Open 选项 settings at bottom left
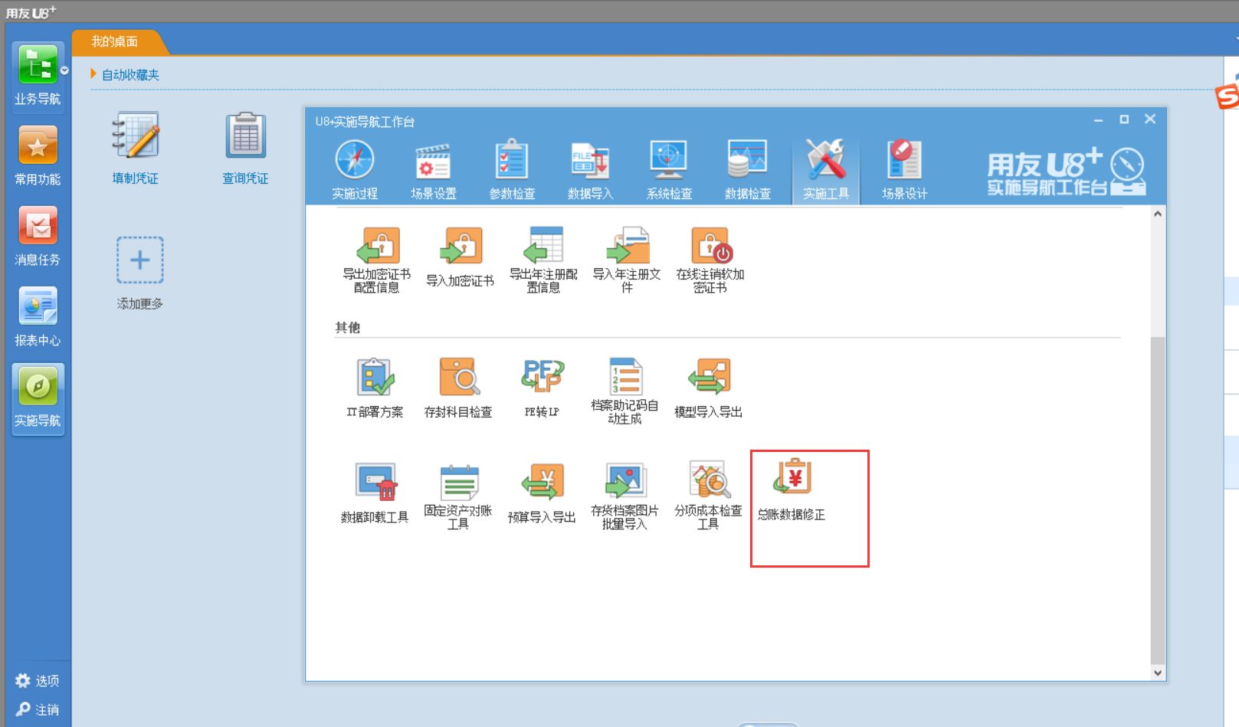Screen dimensions: 1239x727 [38, 680]
